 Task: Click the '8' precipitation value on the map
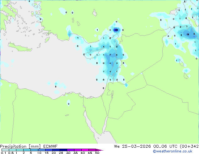click(x=194, y=34)
